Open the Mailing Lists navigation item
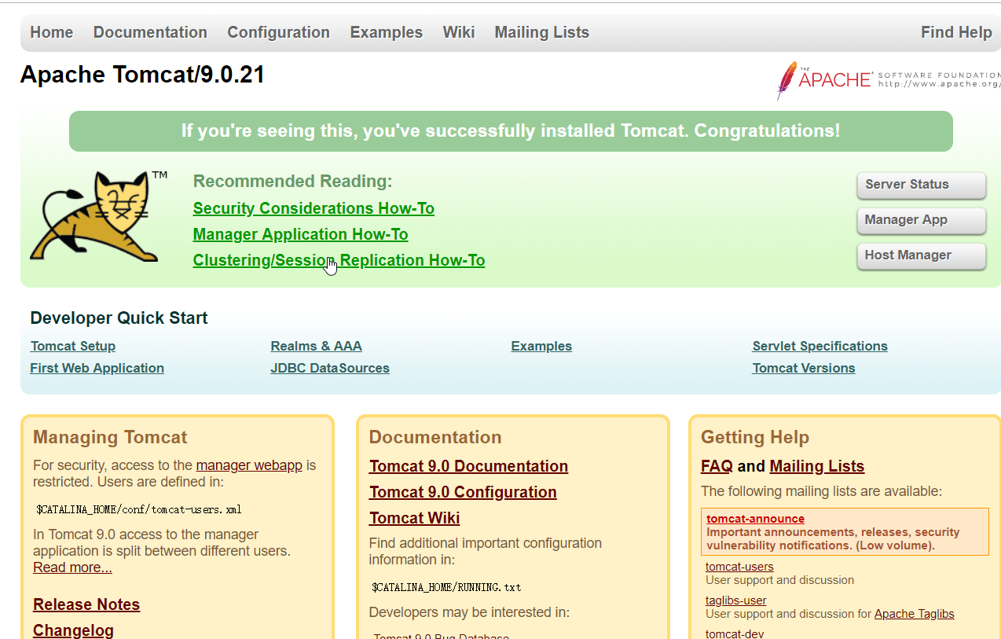The height and width of the screenshot is (639, 1001). pos(541,32)
